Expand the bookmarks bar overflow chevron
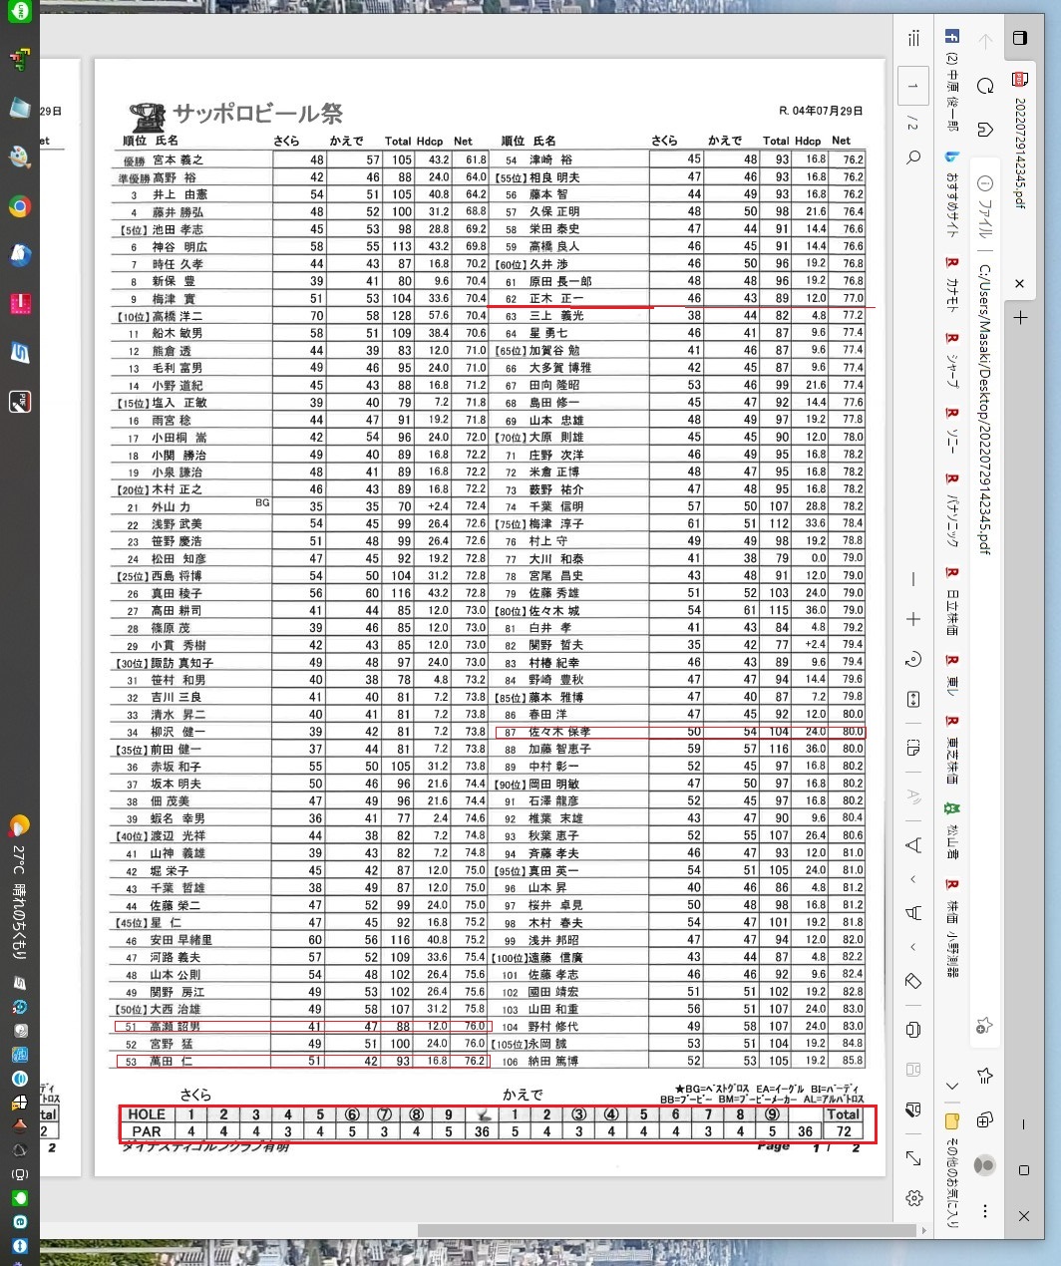 952,1086
